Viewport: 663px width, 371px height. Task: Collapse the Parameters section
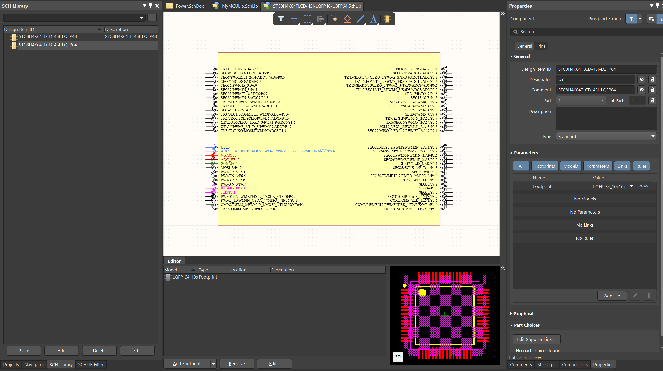(x=511, y=153)
